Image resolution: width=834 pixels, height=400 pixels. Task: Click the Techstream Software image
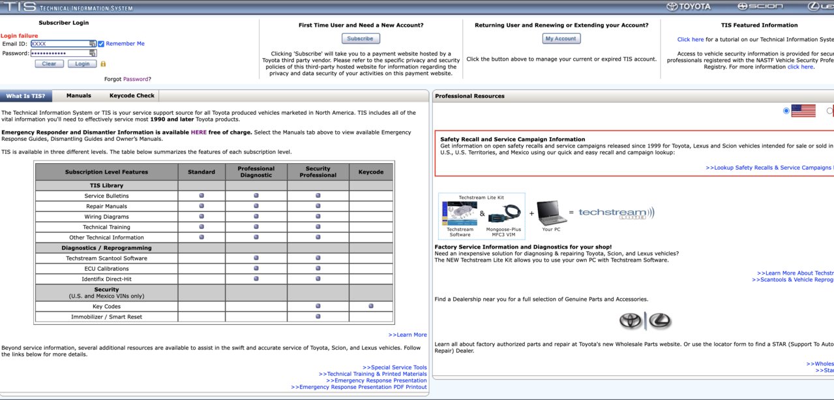[460, 213]
